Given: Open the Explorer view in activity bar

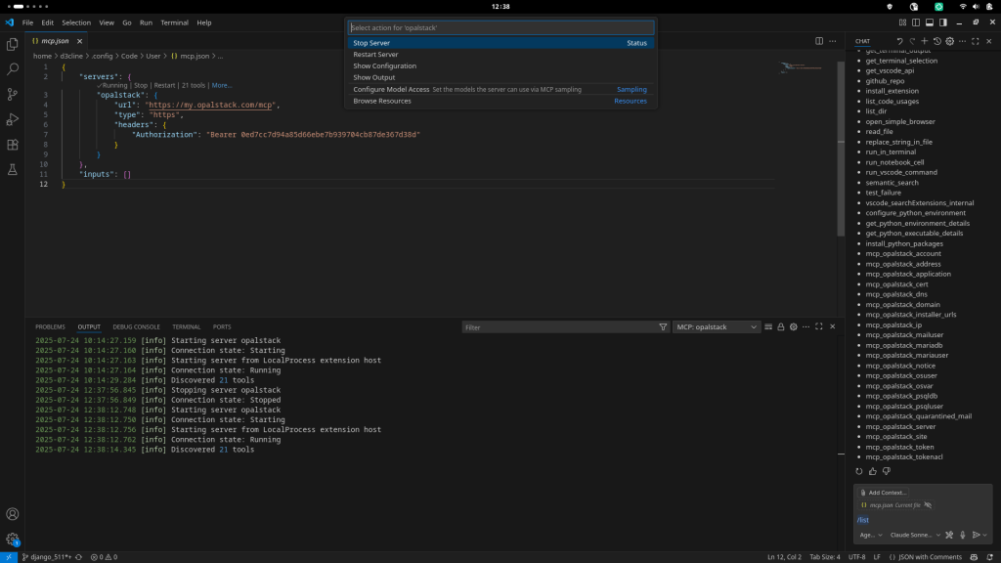Looking at the screenshot, I should [x=12, y=44].
